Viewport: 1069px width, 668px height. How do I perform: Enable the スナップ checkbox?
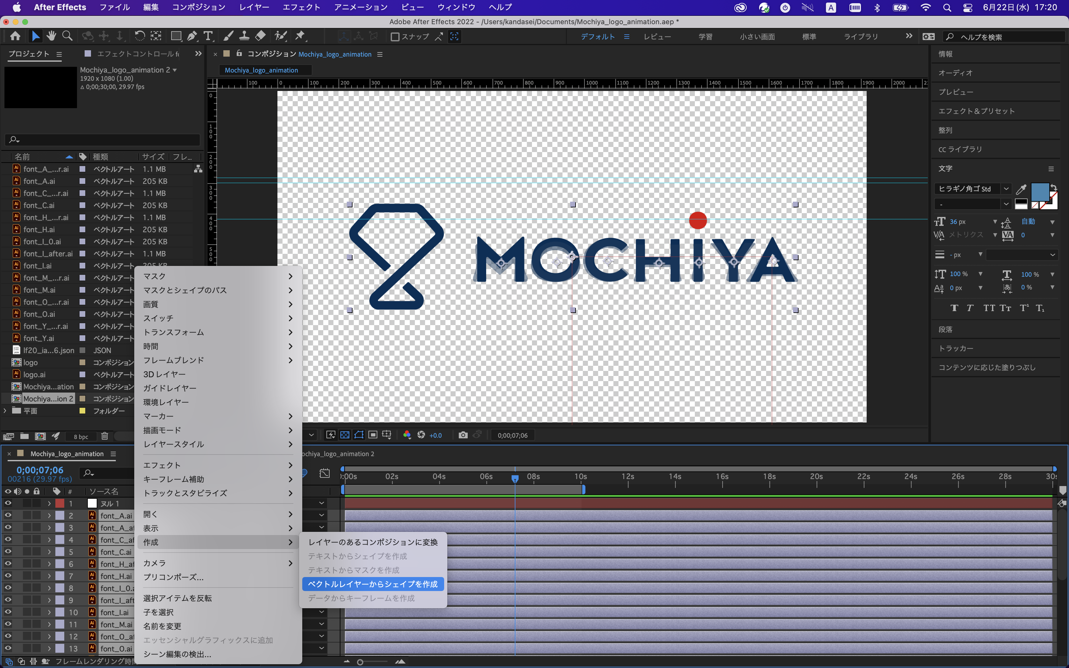[395, 37]
